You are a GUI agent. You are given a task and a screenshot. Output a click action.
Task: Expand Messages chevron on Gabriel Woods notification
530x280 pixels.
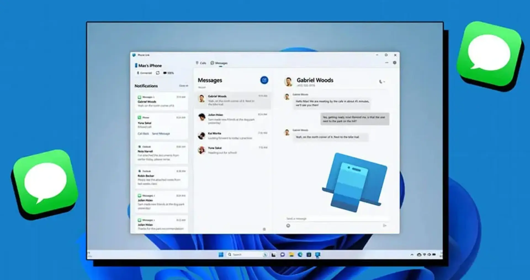(154, 97)
